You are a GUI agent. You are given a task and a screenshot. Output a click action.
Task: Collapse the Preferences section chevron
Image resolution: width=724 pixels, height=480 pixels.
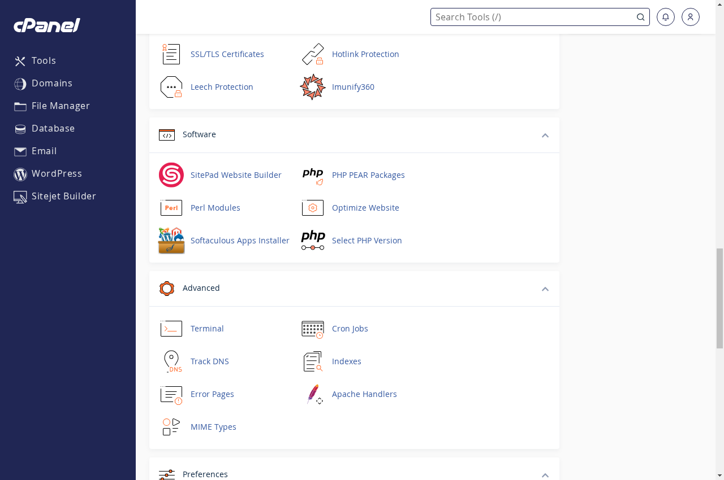545,475
